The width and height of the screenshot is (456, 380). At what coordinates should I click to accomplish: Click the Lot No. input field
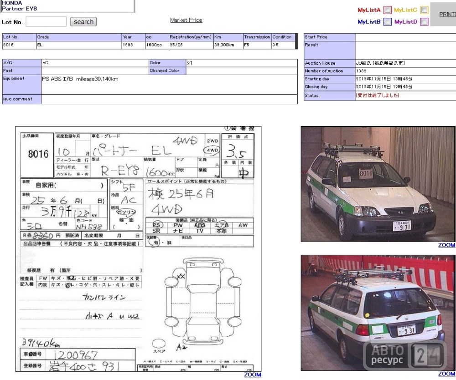coord(46,22)
